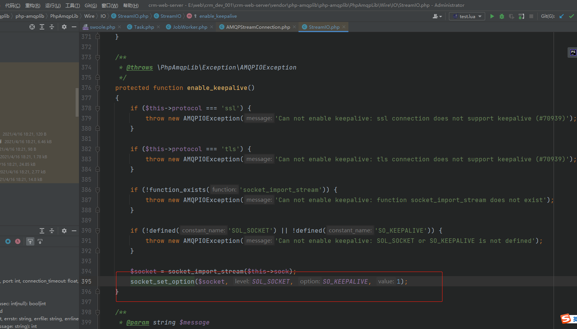The height and width of the screenshot is (329, 577).
Task: Toggle the lambda filter in the structure panel
Action: click(x=18, y=241)
